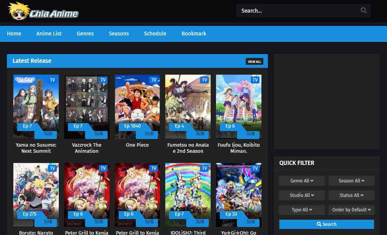Screen dimensions: 387x235
Task: Open the IDOLiSH7 rainbow poster thumbnail
Action: click(188, 195)
